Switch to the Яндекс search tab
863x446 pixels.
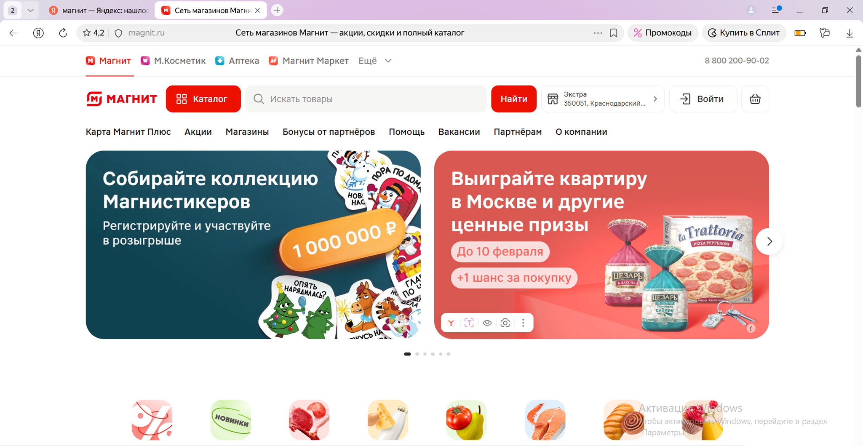[x=99, y=10]
